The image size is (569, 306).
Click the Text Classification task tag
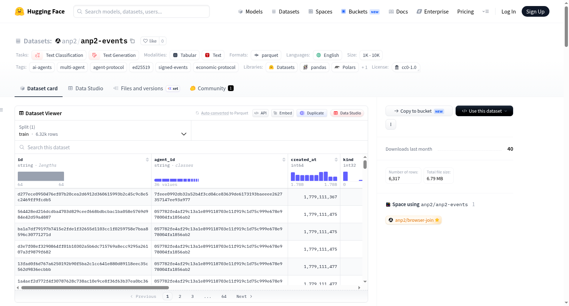click(59, 55)
